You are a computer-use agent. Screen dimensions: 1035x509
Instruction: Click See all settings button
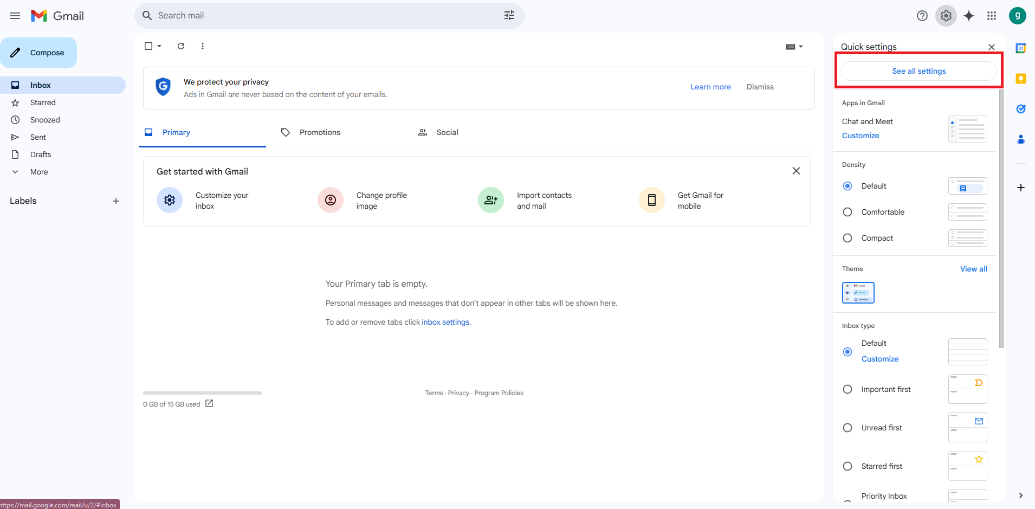[x=918, y=71]
